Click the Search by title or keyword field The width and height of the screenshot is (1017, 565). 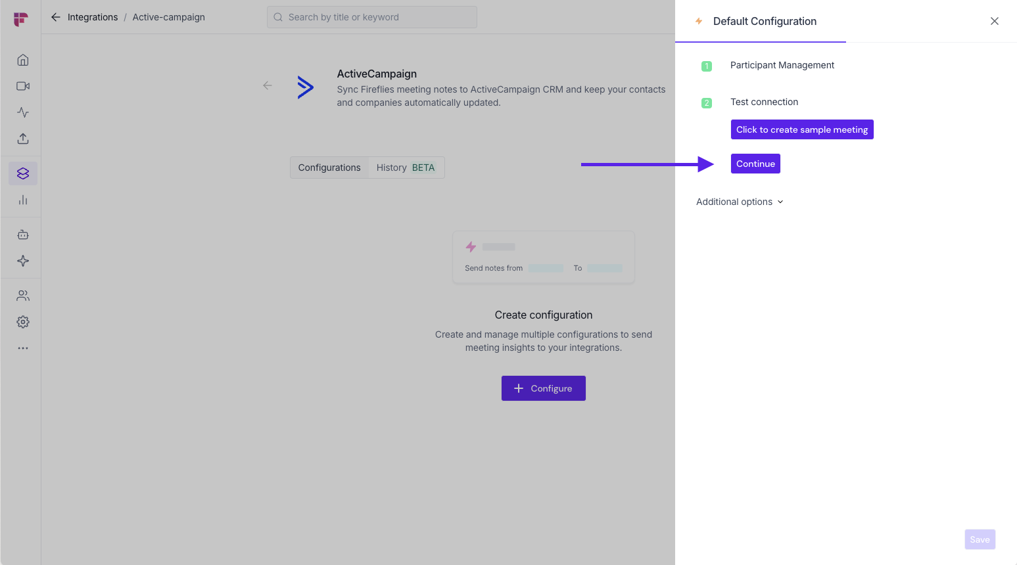(372, 17)
